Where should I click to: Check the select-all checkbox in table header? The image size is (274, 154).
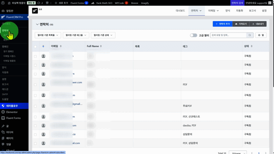coord(35,46)
